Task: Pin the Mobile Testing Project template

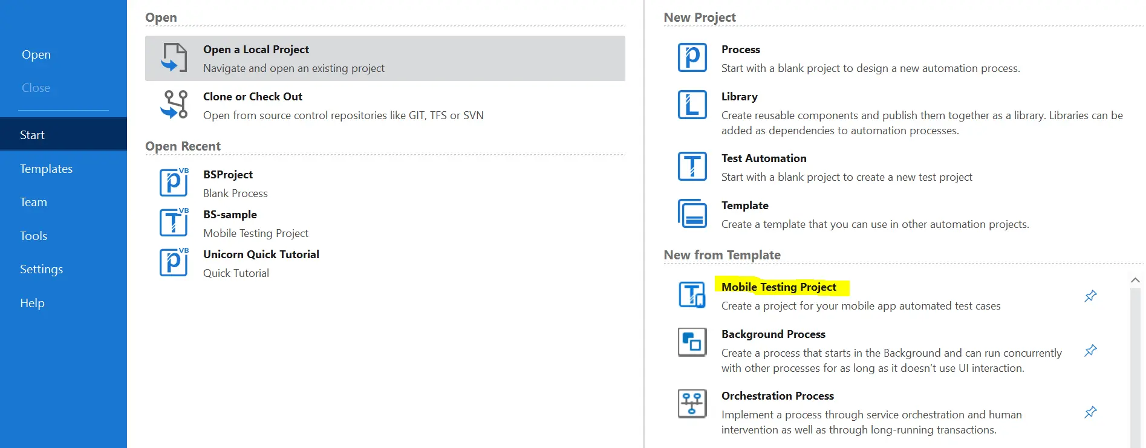Action: (1090, 296)
